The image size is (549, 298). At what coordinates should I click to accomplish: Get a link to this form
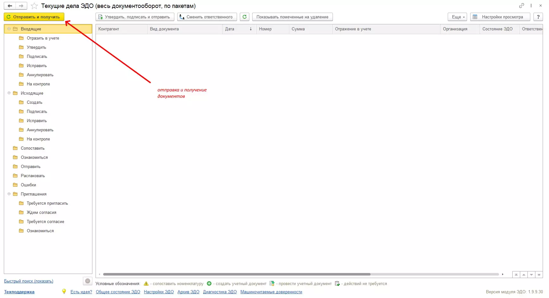click(x=521, y=6)
